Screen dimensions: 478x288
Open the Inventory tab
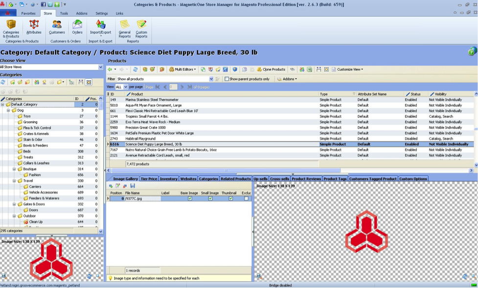pos(169,179)
